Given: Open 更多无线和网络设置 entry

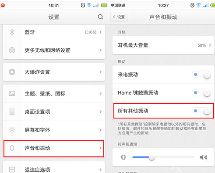Looking at the screenshot, I should [54, 50].
